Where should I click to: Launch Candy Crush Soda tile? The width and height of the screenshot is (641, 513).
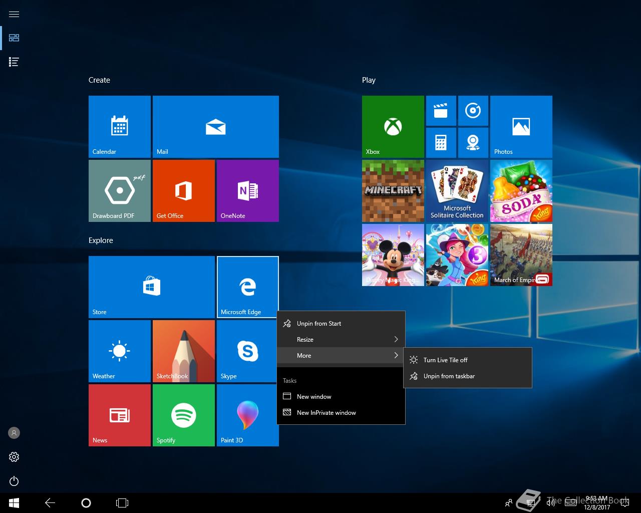521,191
